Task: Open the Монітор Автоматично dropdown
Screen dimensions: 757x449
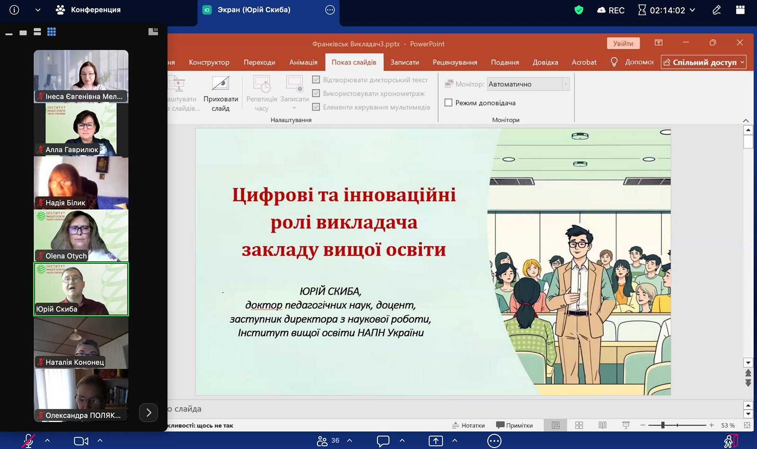Action: pos(528,84)
